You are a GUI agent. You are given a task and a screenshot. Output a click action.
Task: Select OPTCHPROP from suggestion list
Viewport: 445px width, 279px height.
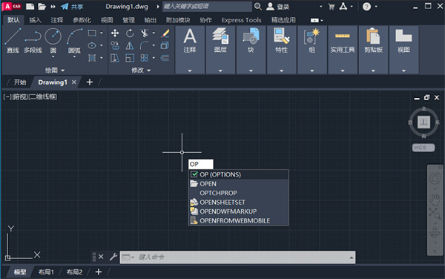coord(239,193)
